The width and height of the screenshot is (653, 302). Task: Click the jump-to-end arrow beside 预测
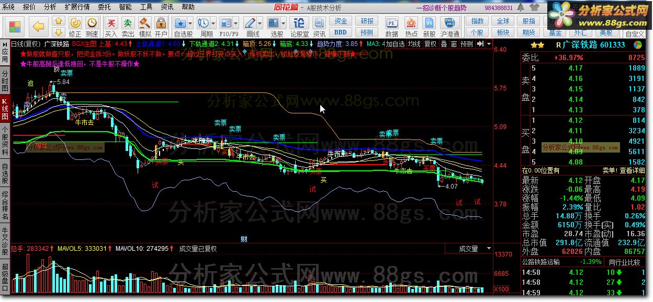pyautogui.click(x=479, y=44)
